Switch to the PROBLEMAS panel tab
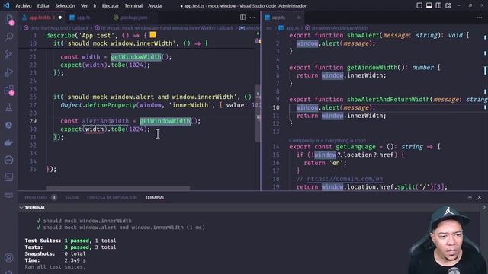Screen dimensions: 488x274 40,197
